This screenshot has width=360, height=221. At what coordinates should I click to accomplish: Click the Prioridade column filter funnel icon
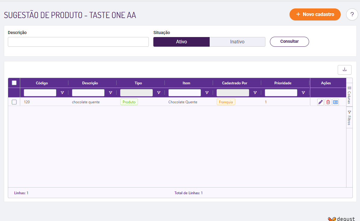tap(303, 93)
